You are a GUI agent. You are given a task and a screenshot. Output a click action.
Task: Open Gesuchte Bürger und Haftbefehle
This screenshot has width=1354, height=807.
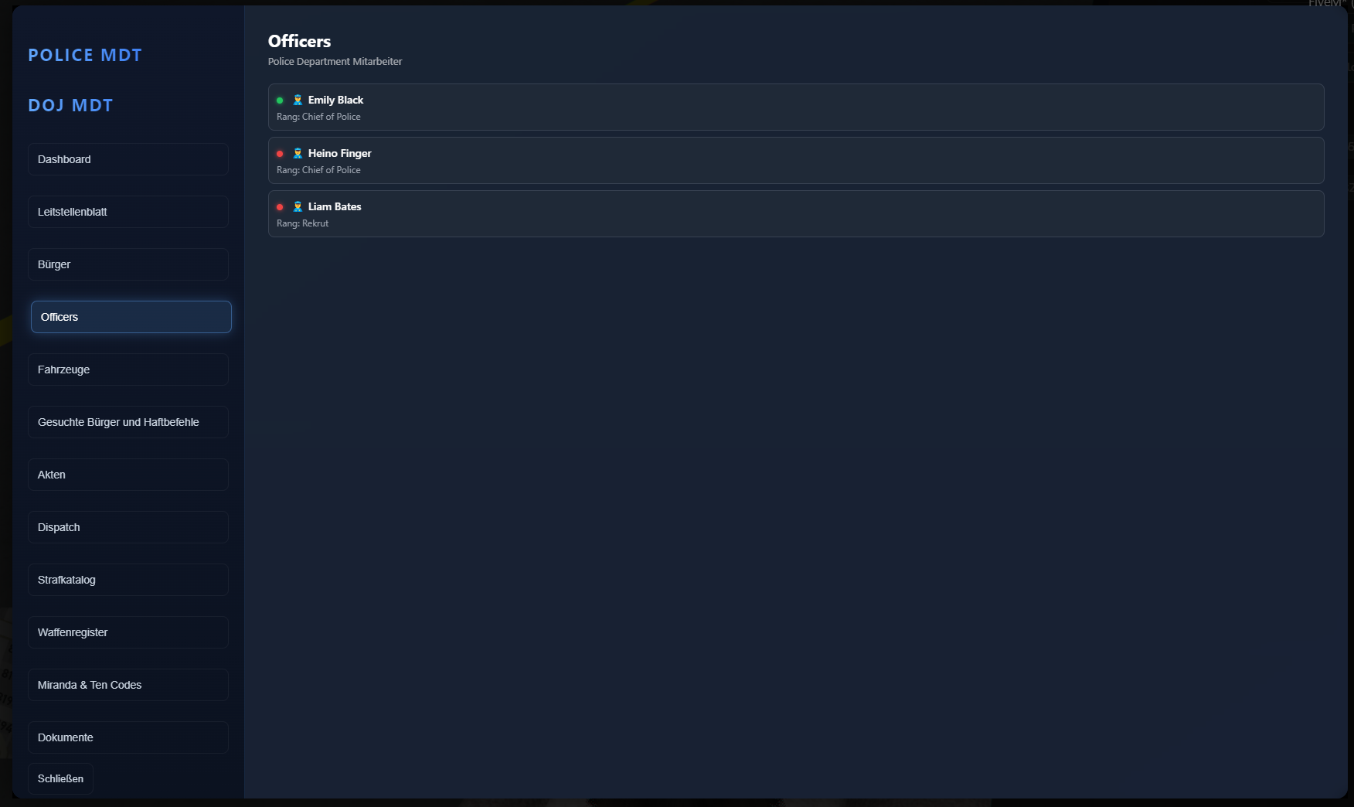[128, 422]
